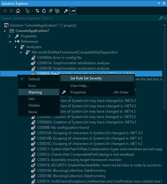Open the search options dropdown arrow

point(165,18)
